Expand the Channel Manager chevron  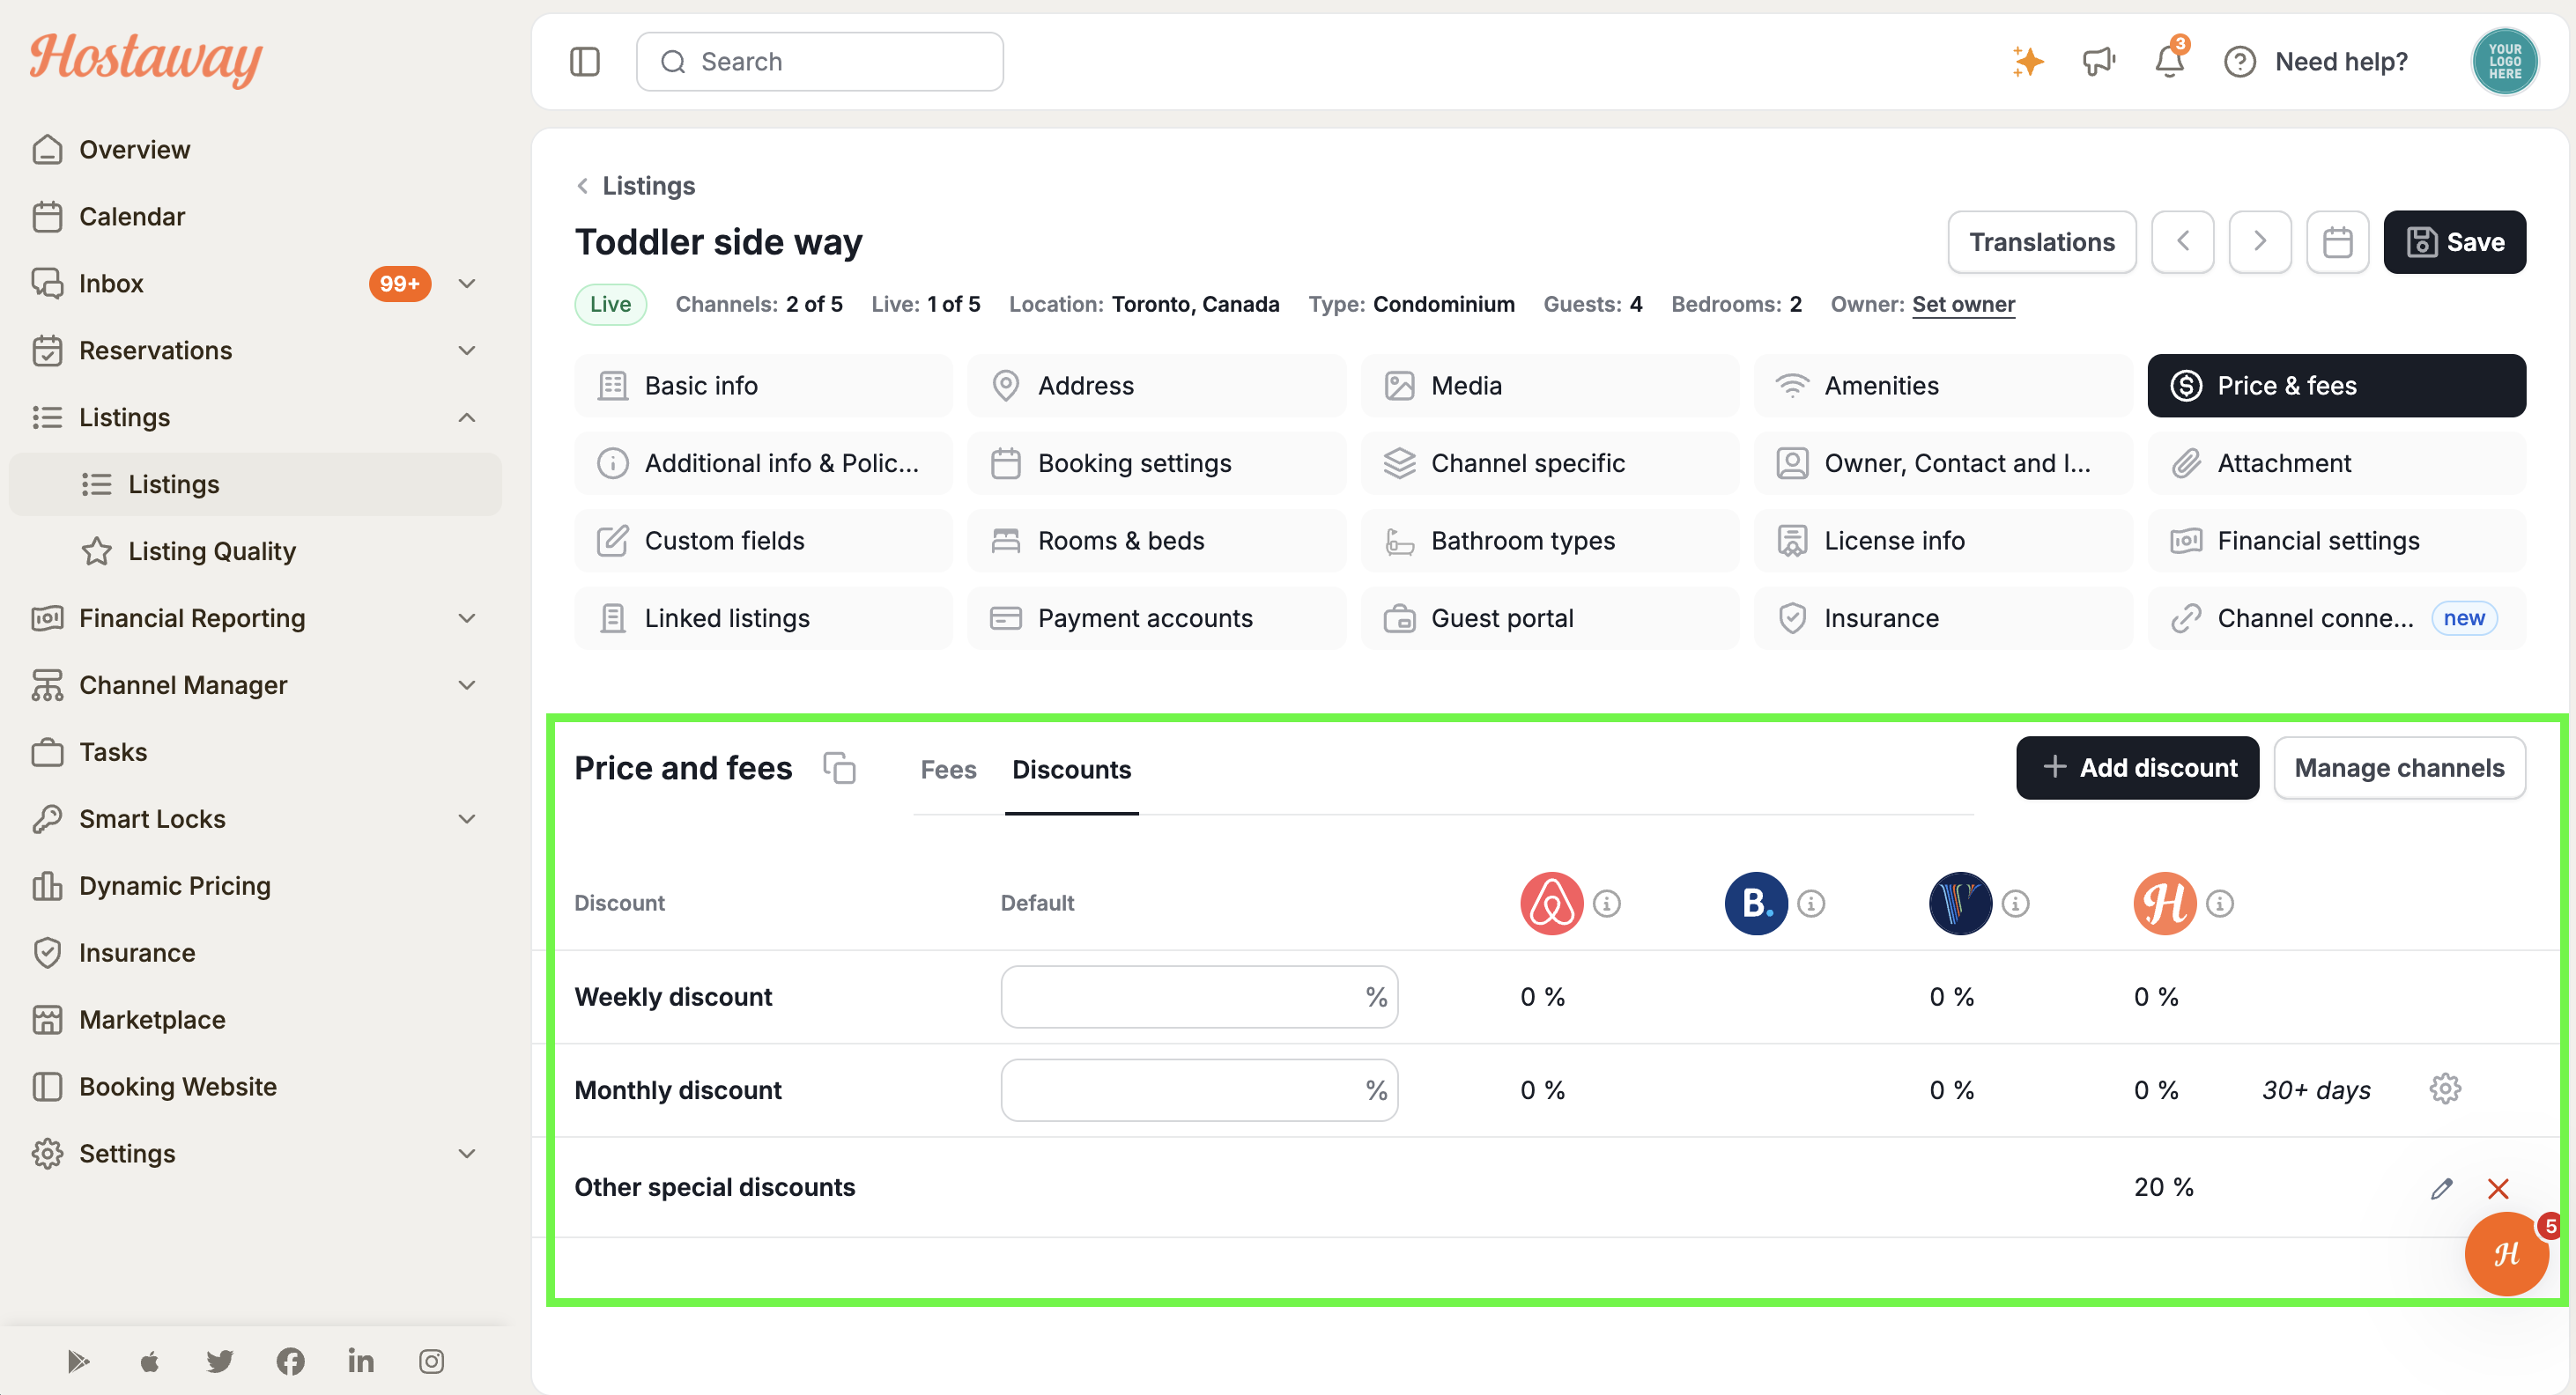point(466,685)
